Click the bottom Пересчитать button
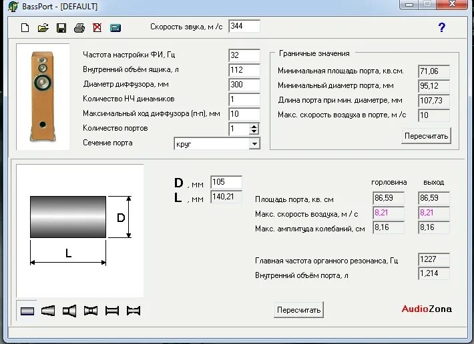Image resolution: width=474 pixels, height=344 pixels. click(x=298, y=310)
